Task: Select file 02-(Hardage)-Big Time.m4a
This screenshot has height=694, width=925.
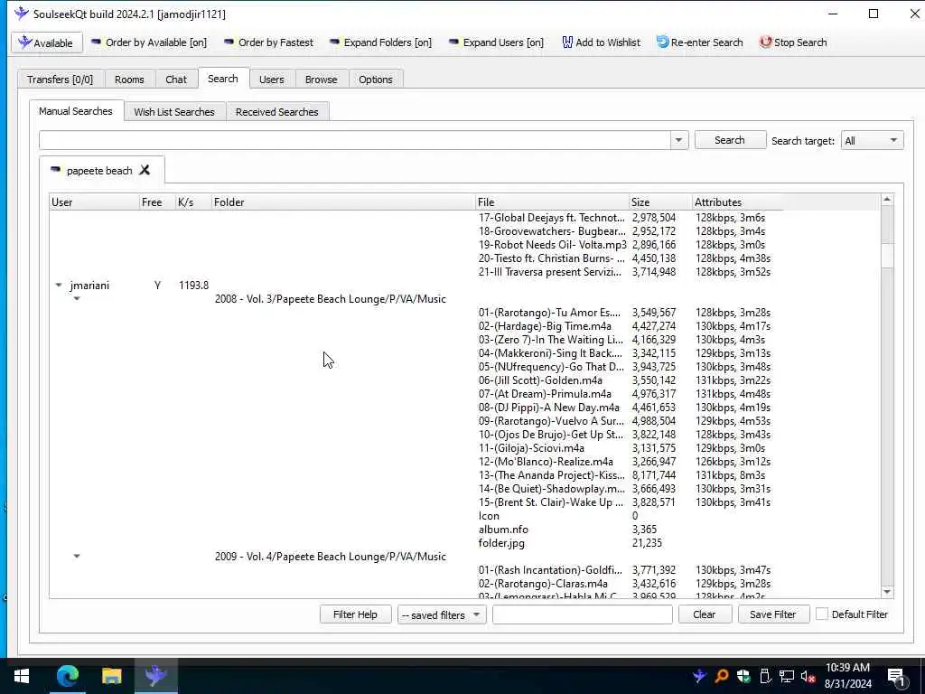Action: tap(545, 325)
